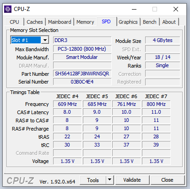The image size is (190, 189).
Task: Click the Max Bandwidth label
Action: click(32, 49)
